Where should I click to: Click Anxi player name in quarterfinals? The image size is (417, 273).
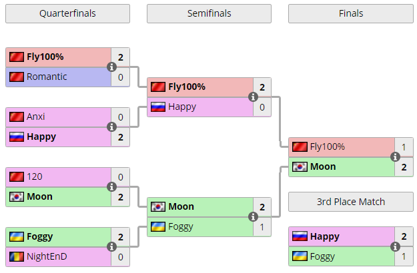pyautogui.click(x=35, y=117)
